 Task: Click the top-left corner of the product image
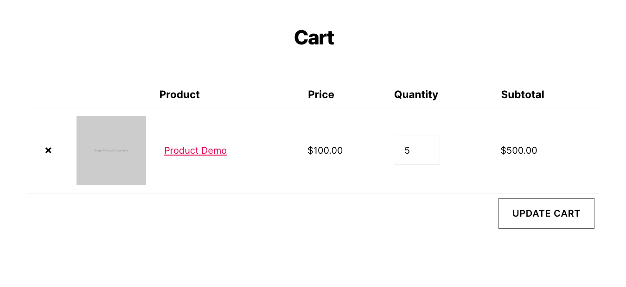coord(79,119)
